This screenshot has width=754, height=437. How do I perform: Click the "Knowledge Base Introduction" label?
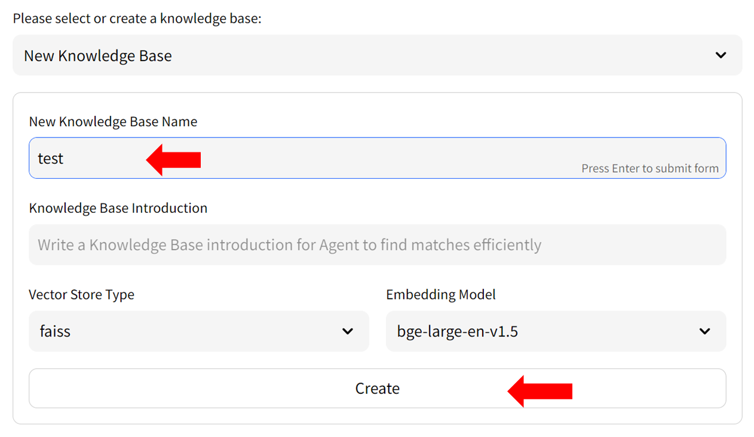point(118,208)
